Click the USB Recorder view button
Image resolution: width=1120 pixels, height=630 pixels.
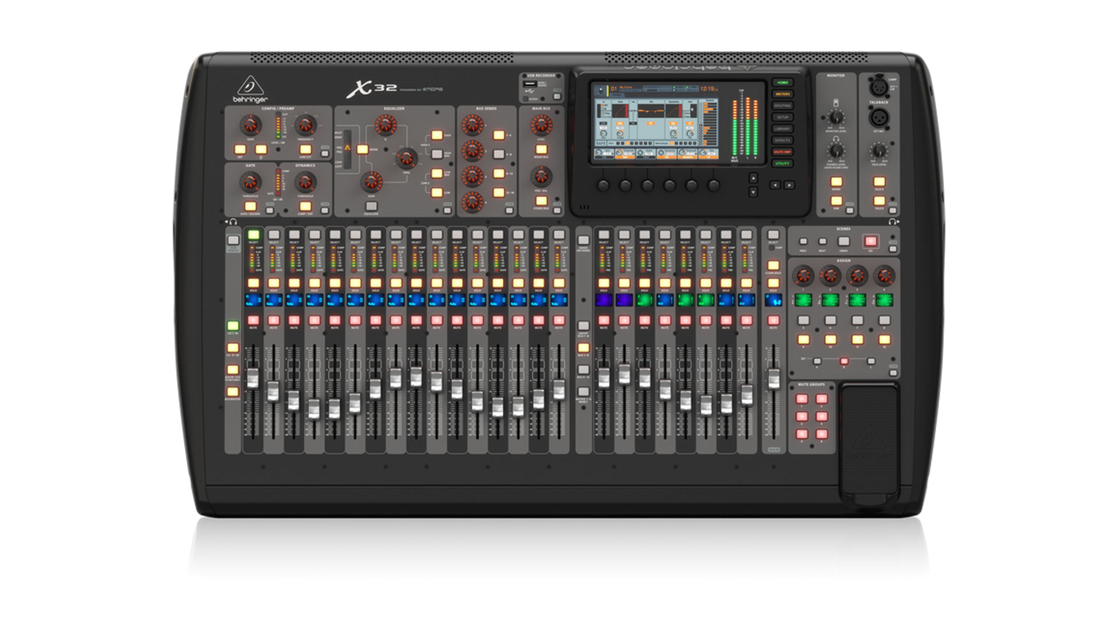(557, 97)
